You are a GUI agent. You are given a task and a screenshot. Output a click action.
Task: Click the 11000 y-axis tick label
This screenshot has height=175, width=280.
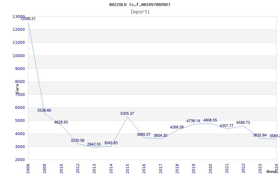(19, 43)
